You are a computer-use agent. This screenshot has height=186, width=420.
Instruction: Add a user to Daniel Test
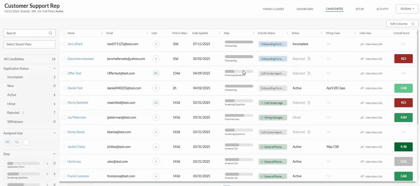coord(156,88)
